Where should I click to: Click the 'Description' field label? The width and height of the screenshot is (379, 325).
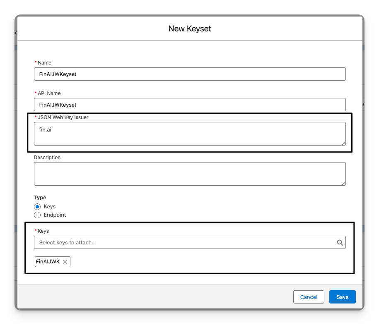tap(47, 158)
